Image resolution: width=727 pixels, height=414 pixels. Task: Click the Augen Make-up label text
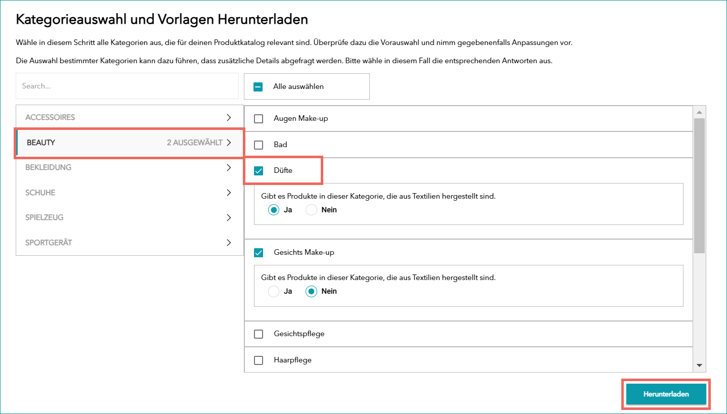click(x=301, y=119)
